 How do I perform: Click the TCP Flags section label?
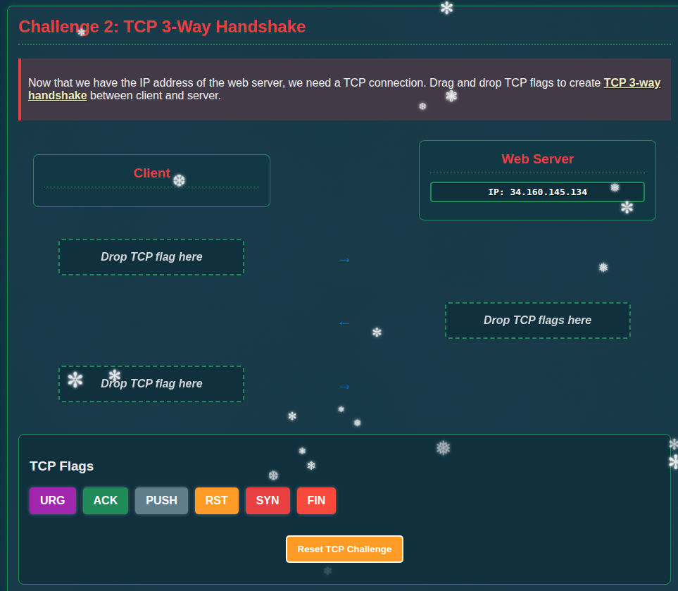[x=61, y=466]
